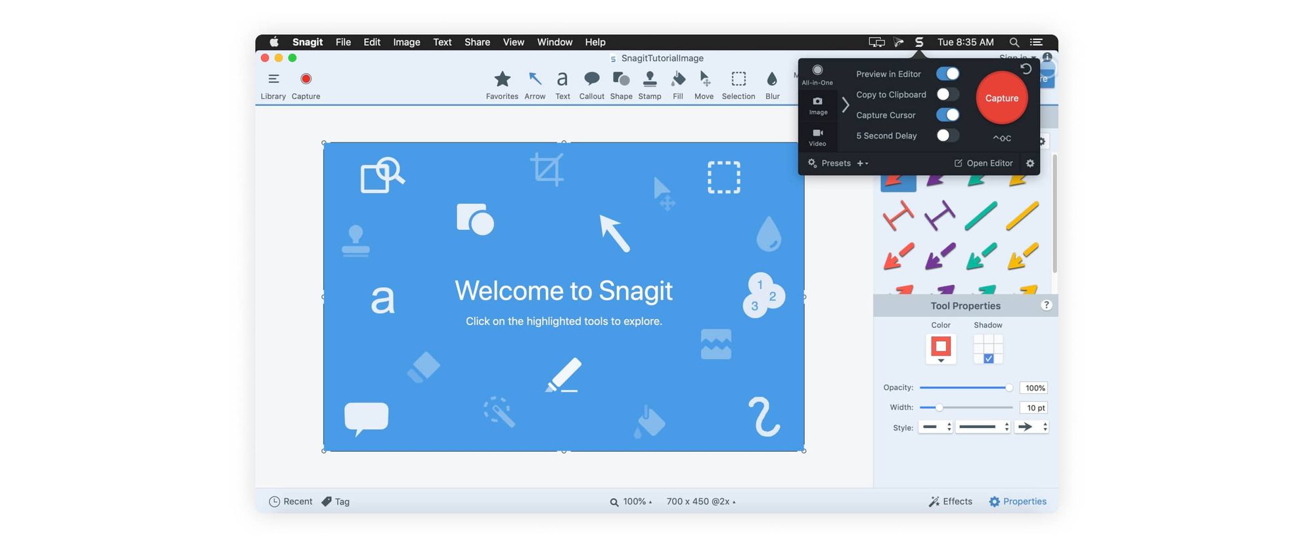
Task: Open the View menu
Action: [513, 42]
